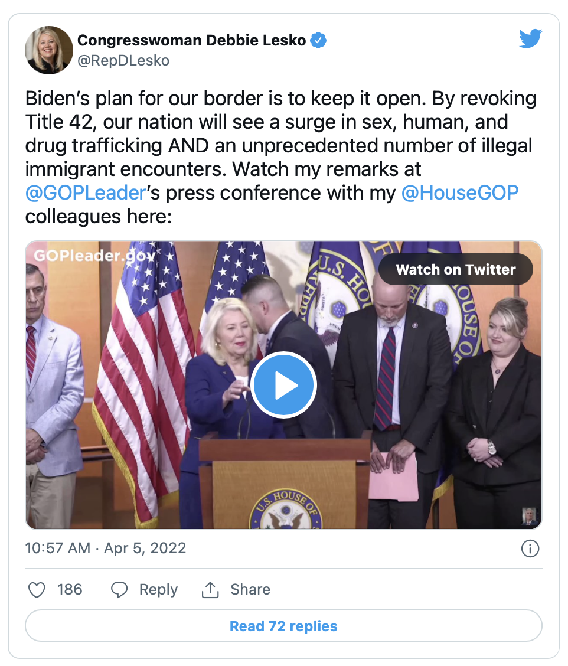Click the Reply text label
Screen dimensions: 568x666
point(158,589)
